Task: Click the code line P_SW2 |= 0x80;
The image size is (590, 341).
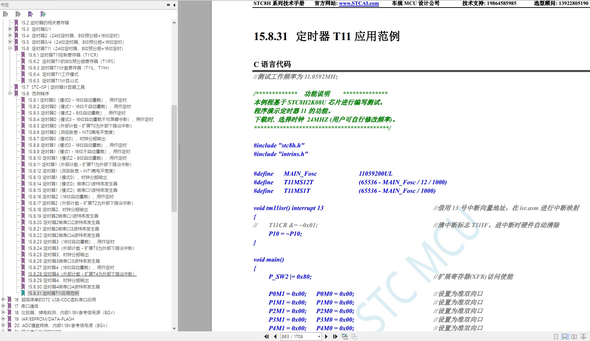Action: point(290,277)
